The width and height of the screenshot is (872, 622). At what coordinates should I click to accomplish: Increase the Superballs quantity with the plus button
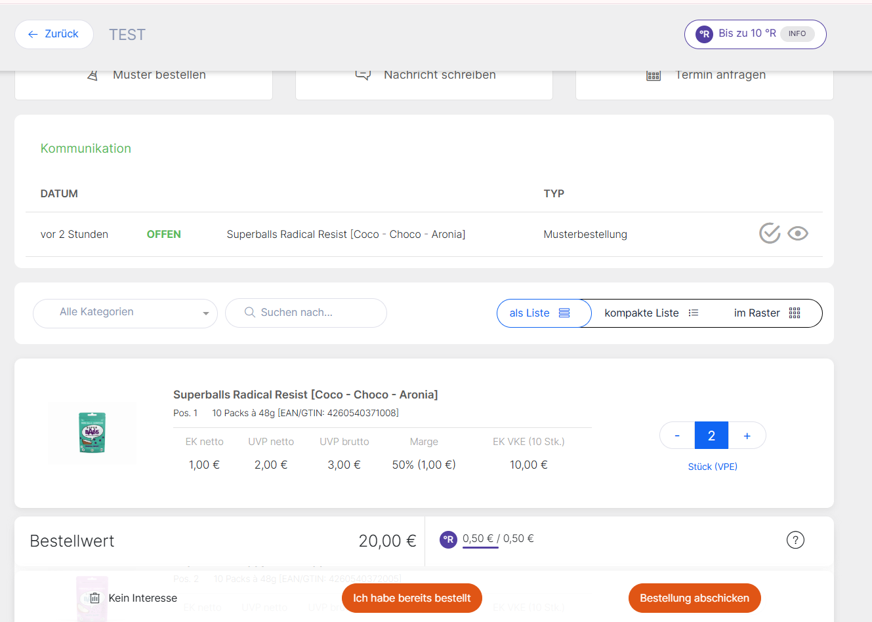(x=747, y=436)
